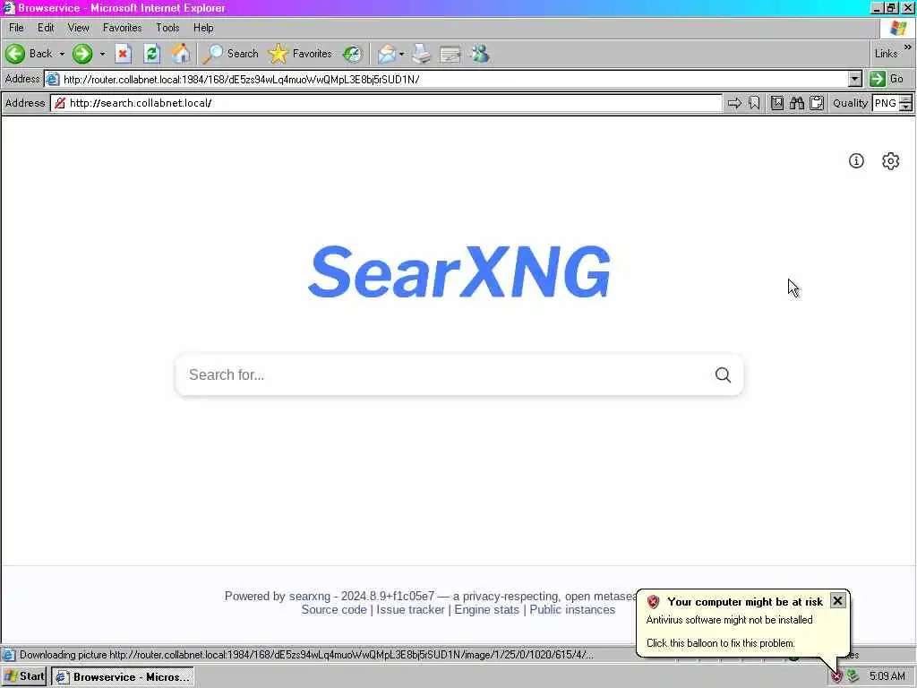
Task: Click the magnifier search submit icon
Action: coord(723,375)
